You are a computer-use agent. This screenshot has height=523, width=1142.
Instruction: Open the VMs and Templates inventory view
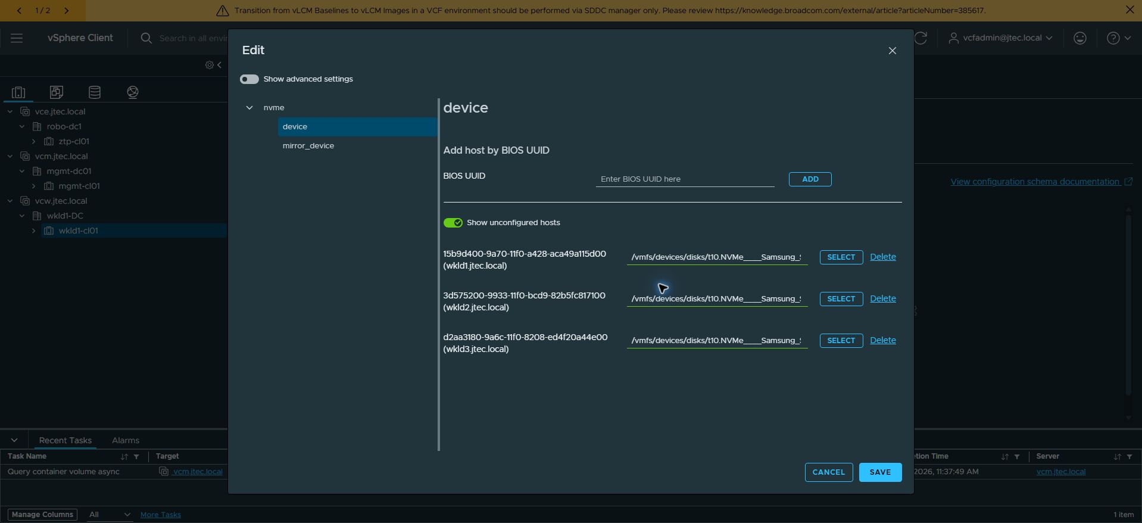[57, 92]
